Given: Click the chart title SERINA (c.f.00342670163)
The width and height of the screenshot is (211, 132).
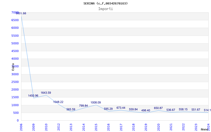Looking at the screenshot, I should pos(105,3).
